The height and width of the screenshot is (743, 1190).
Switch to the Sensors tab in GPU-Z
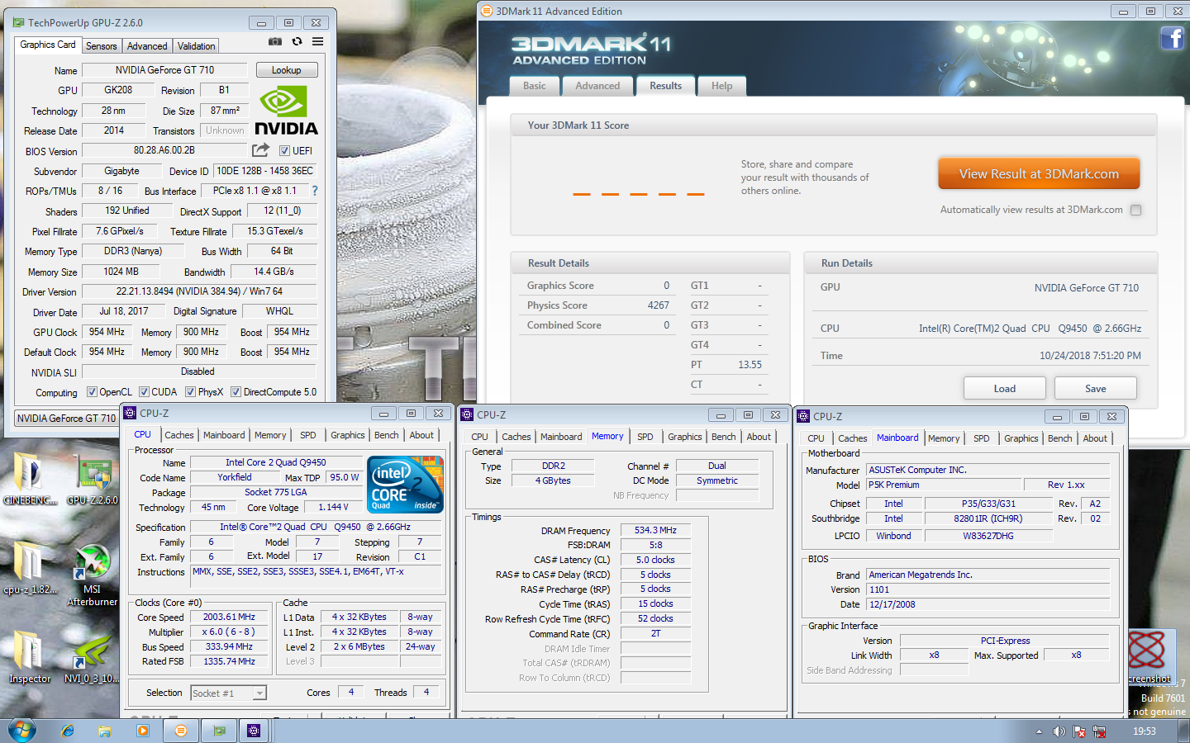click(101, 46)
